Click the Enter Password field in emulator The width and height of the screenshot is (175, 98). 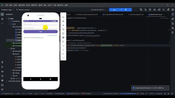[x=40, y=28]
